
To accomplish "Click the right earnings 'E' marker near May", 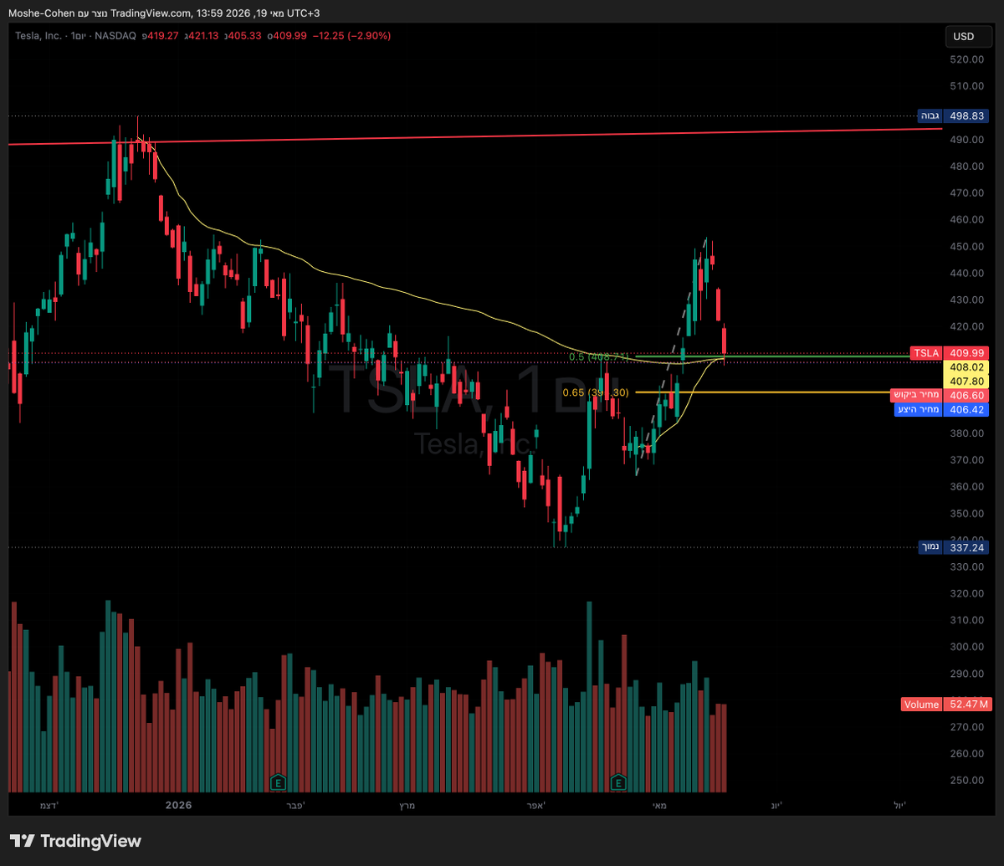I will 618,782.
